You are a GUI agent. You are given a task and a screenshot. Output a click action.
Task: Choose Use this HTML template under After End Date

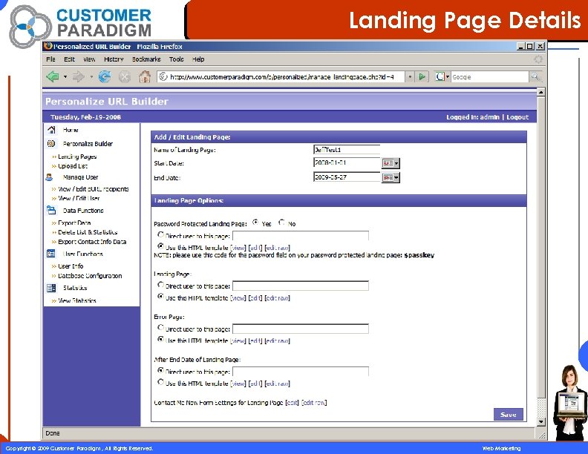(160, 382)
